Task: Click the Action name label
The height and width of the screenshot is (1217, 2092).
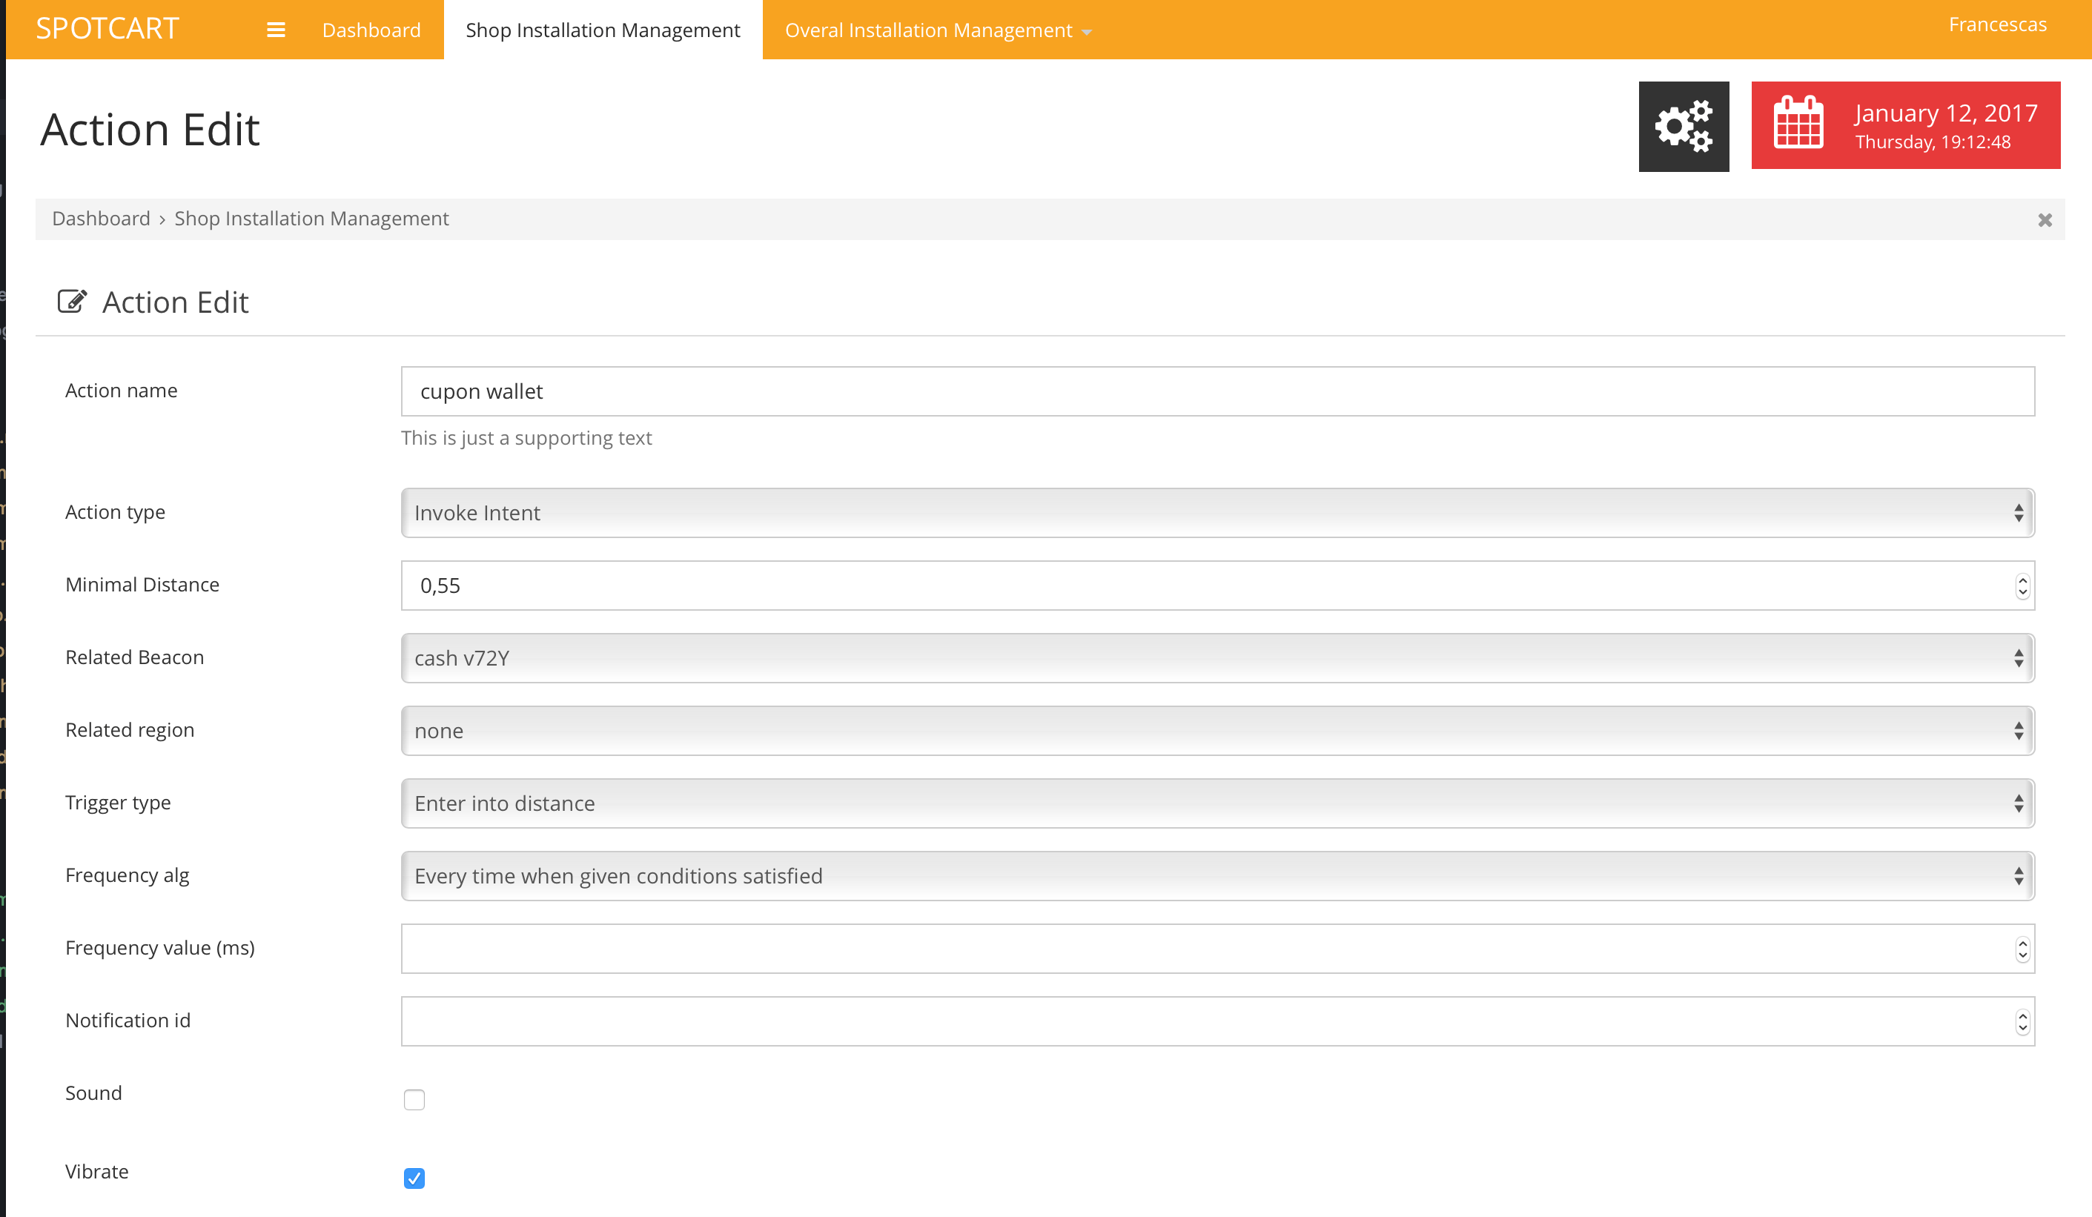Action: coord(121,390)
